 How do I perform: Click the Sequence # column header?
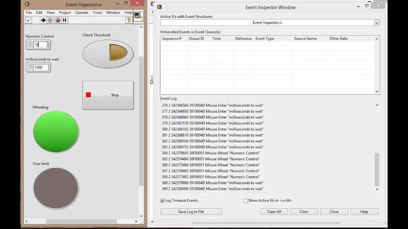point(172,38)
